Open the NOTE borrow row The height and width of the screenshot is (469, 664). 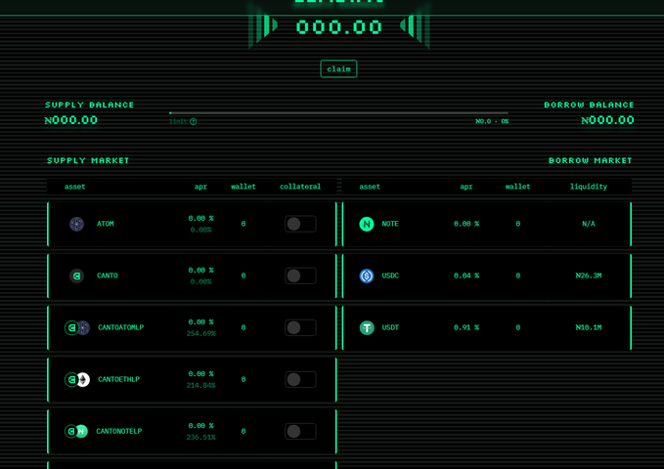(487, 224)
